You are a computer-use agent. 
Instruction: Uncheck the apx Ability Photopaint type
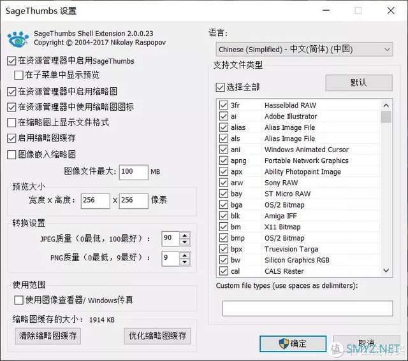(224, 171)
